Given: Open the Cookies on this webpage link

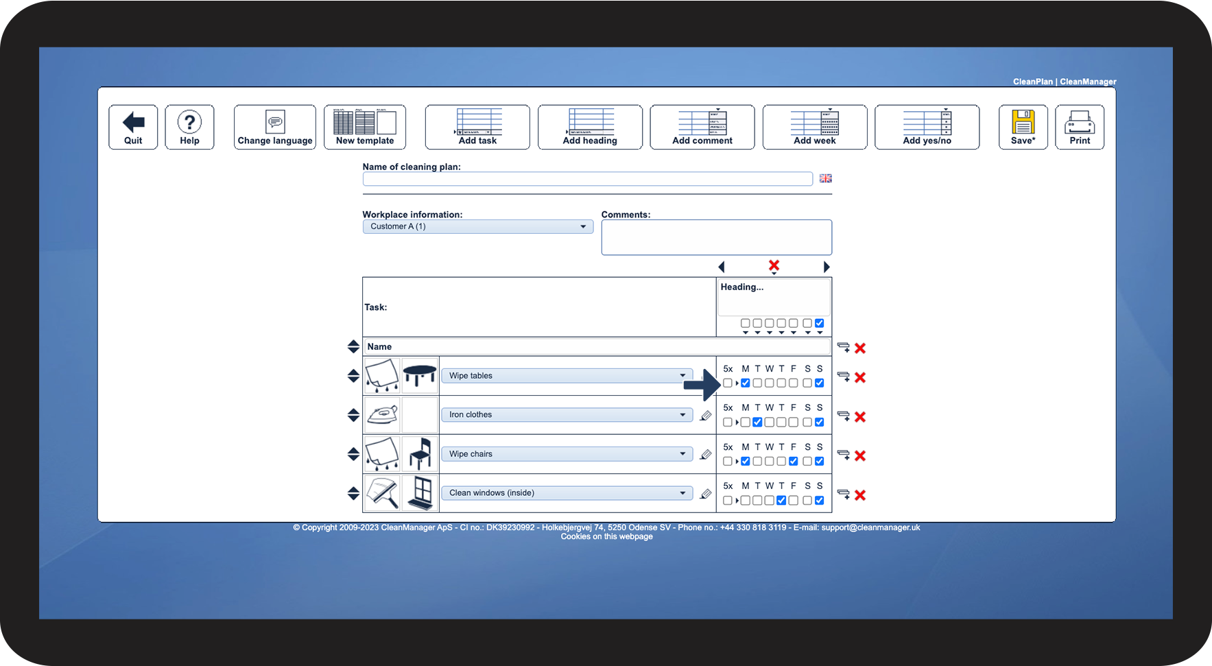Looking at the screenshot, I should tap(606, 537).
